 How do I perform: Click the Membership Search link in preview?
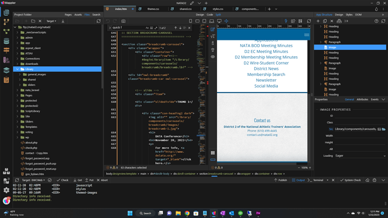pyautogui.click(x=266, y=74)
